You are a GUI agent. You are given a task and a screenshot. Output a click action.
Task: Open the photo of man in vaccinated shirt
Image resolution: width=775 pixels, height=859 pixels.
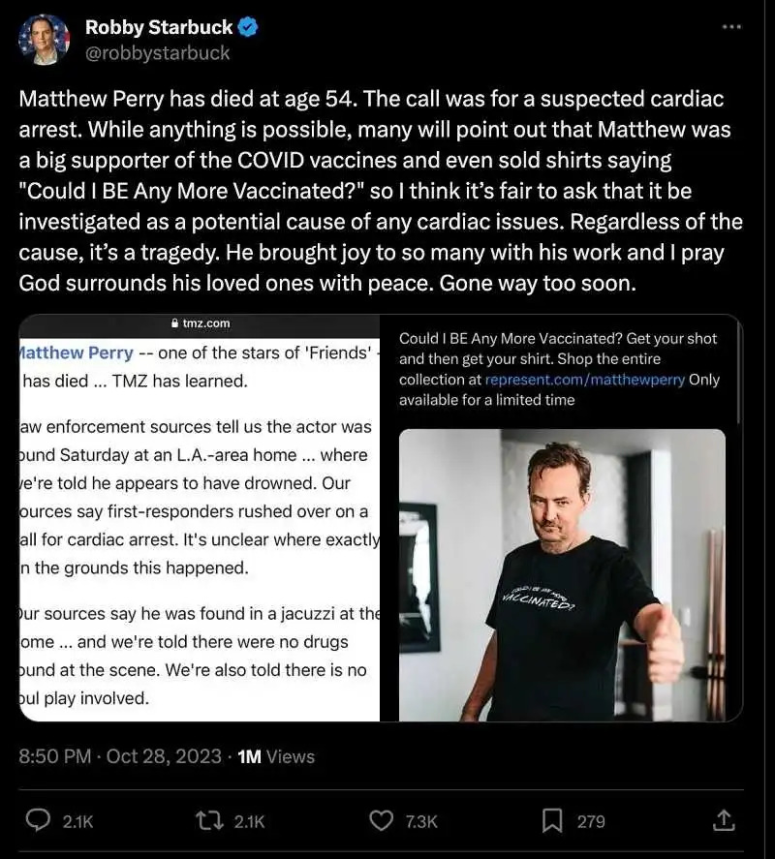562,574
